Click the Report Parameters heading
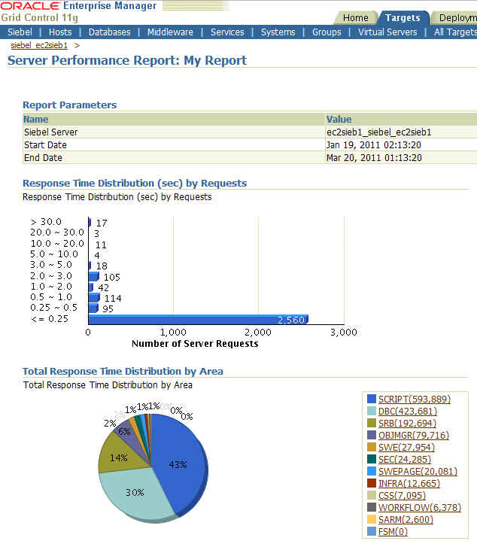The width and height of the screenshot is (477, 550). (x=69, y=105)
